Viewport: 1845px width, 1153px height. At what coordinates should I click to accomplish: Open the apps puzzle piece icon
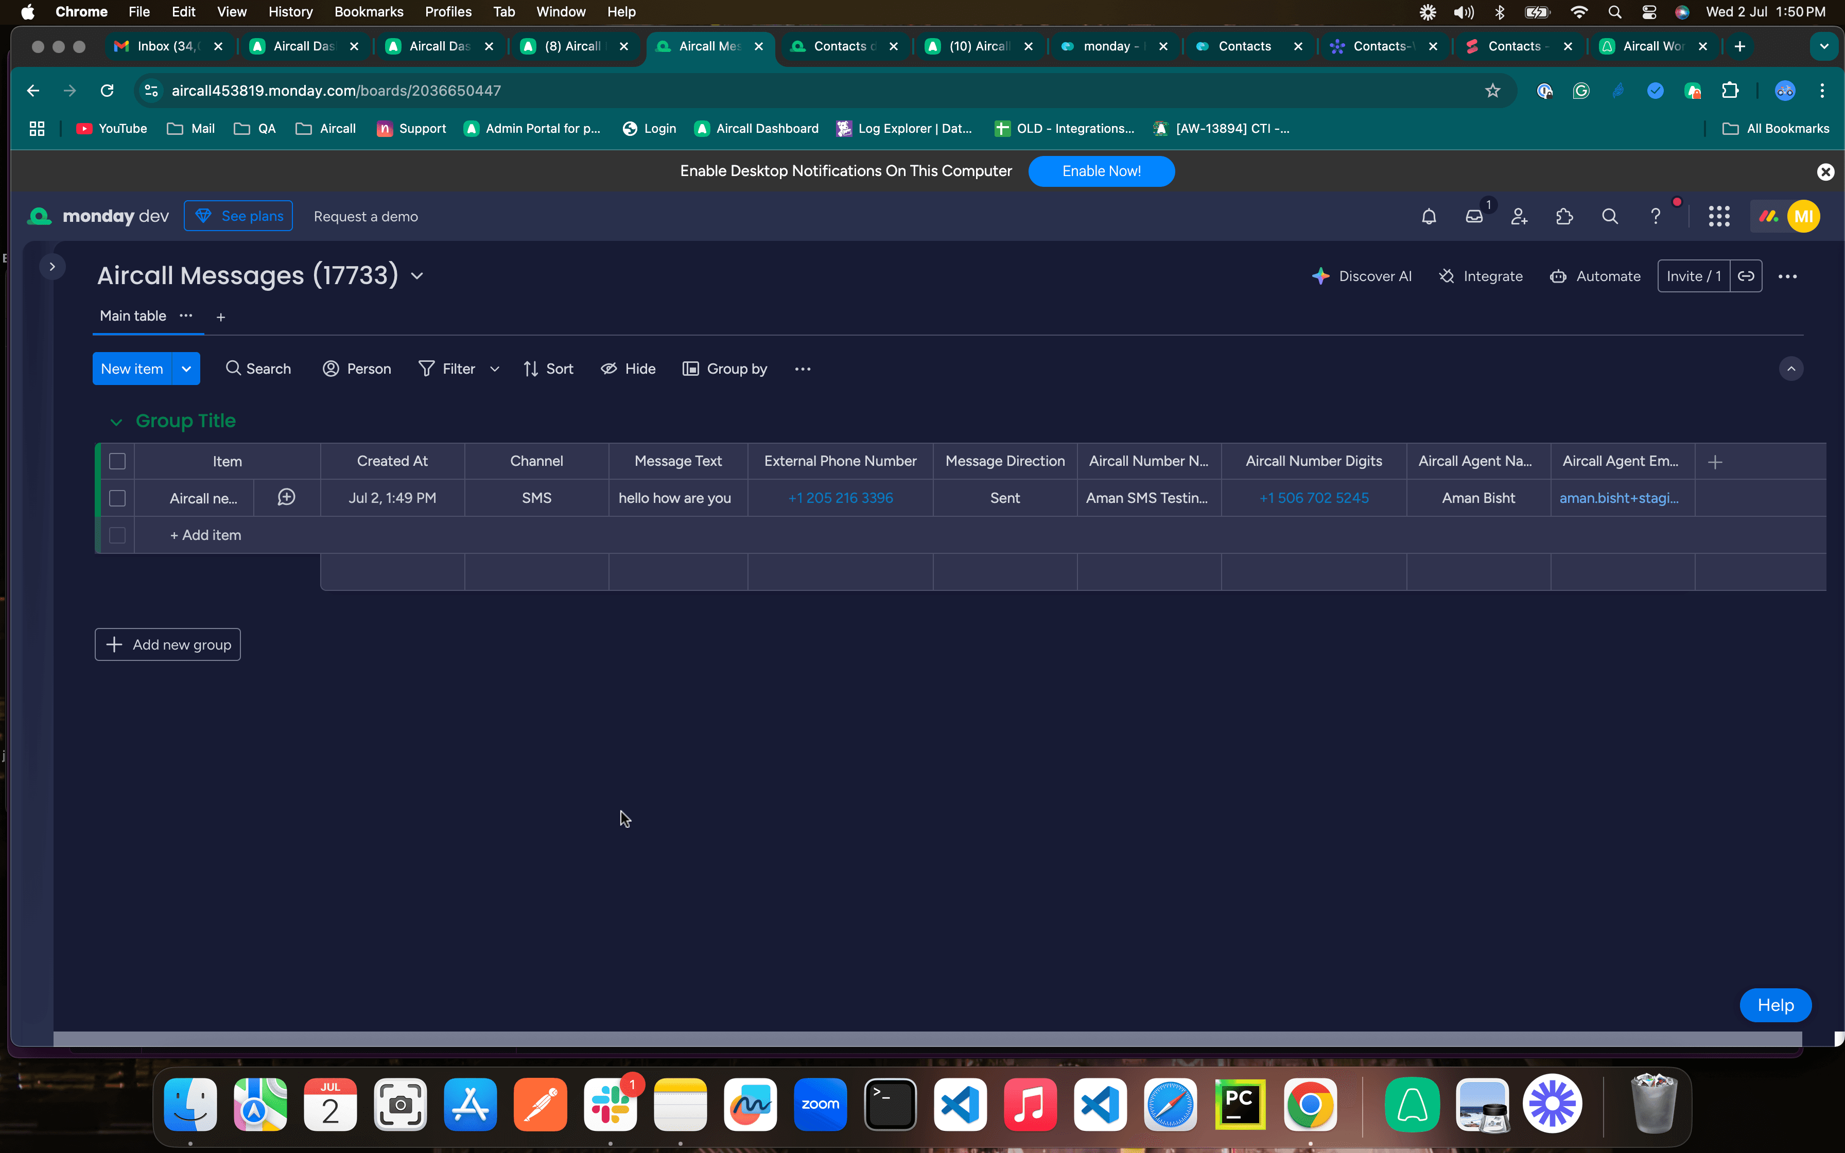pos(1564,217)
